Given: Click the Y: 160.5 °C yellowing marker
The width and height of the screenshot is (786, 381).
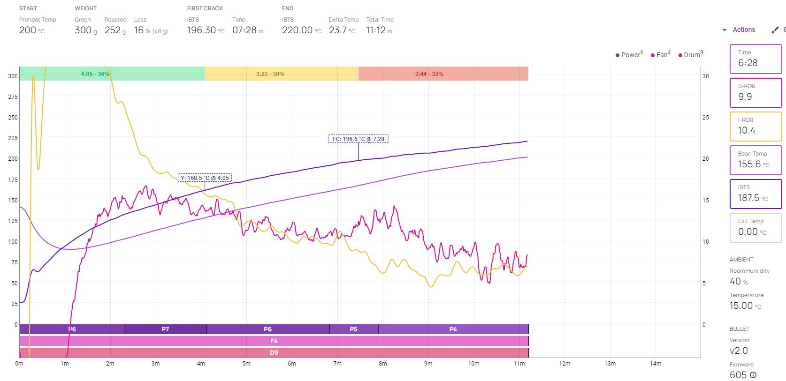Looking at the screenshot, I should point(205,178).
